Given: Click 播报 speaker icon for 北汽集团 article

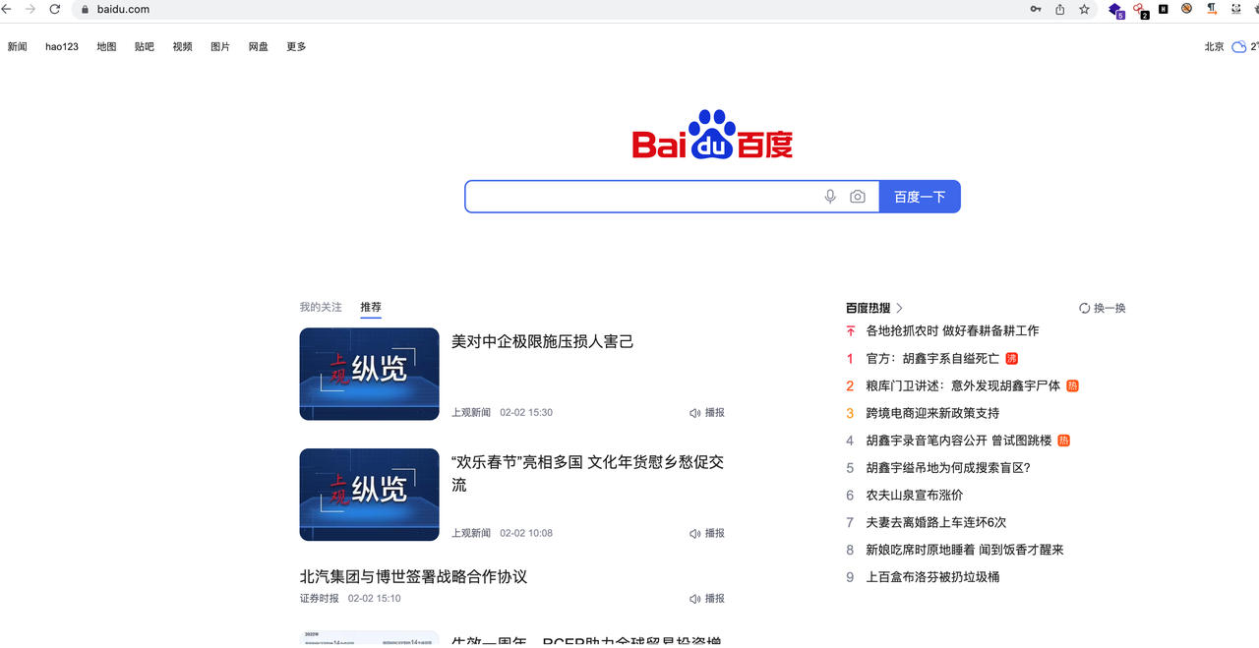Looking at the screenshot, I should (x=695, y=598).
